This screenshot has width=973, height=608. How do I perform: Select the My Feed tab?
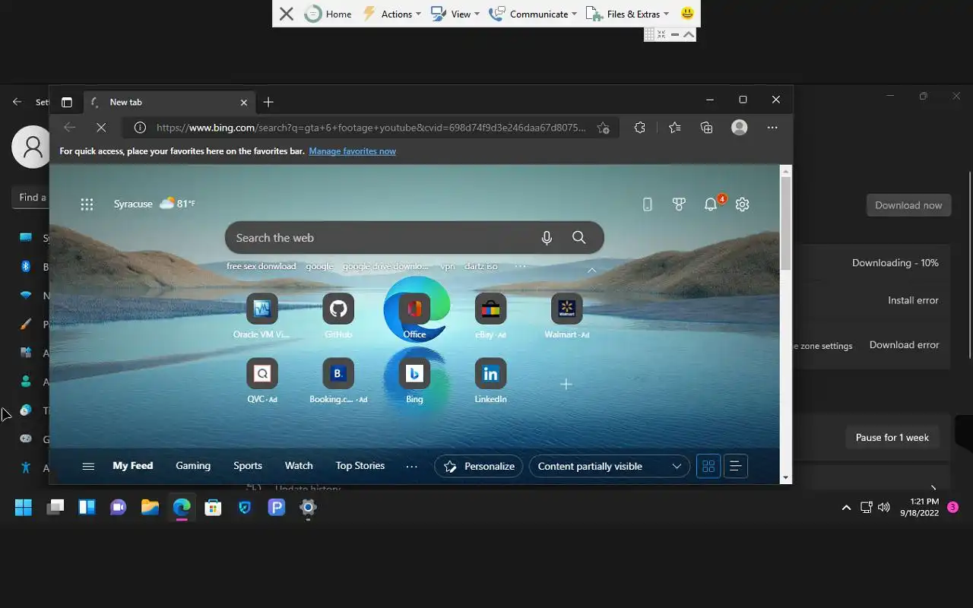tap(133, 466)
